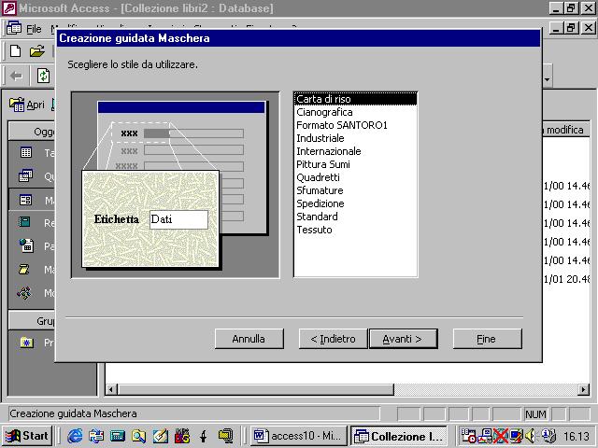Click the small black figure quick launch icon
Screen dimensions: 598x448
[204, 436]
